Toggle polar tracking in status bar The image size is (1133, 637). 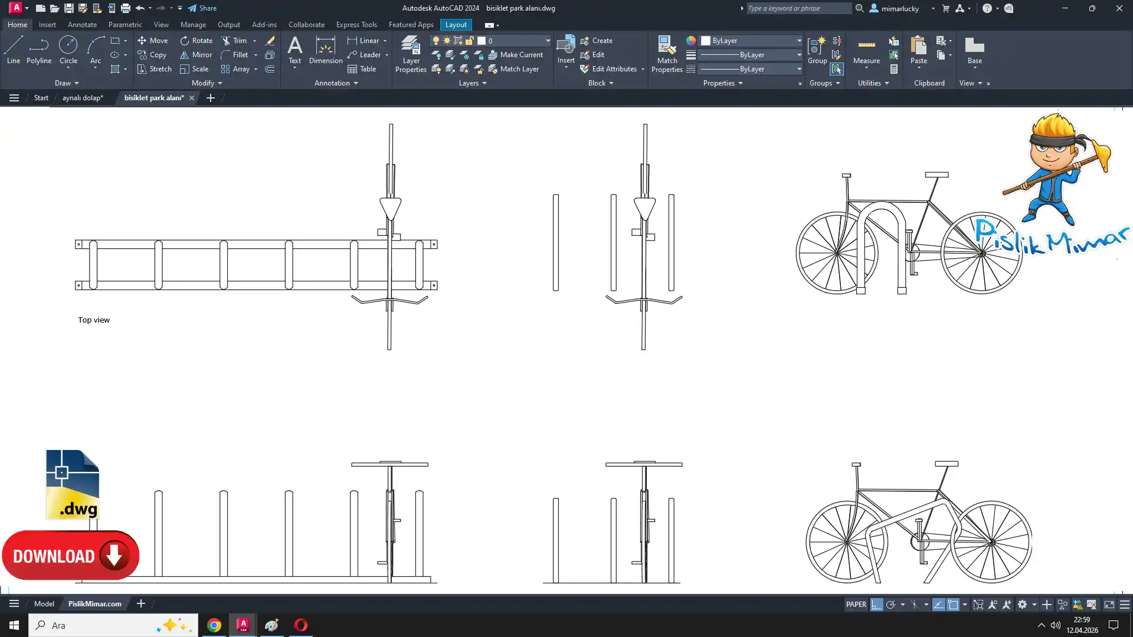pos(890,605)
